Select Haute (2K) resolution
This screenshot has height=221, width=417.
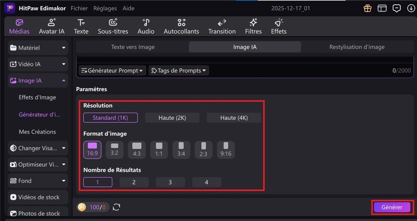pyautogui.click(x=173, y=118)
